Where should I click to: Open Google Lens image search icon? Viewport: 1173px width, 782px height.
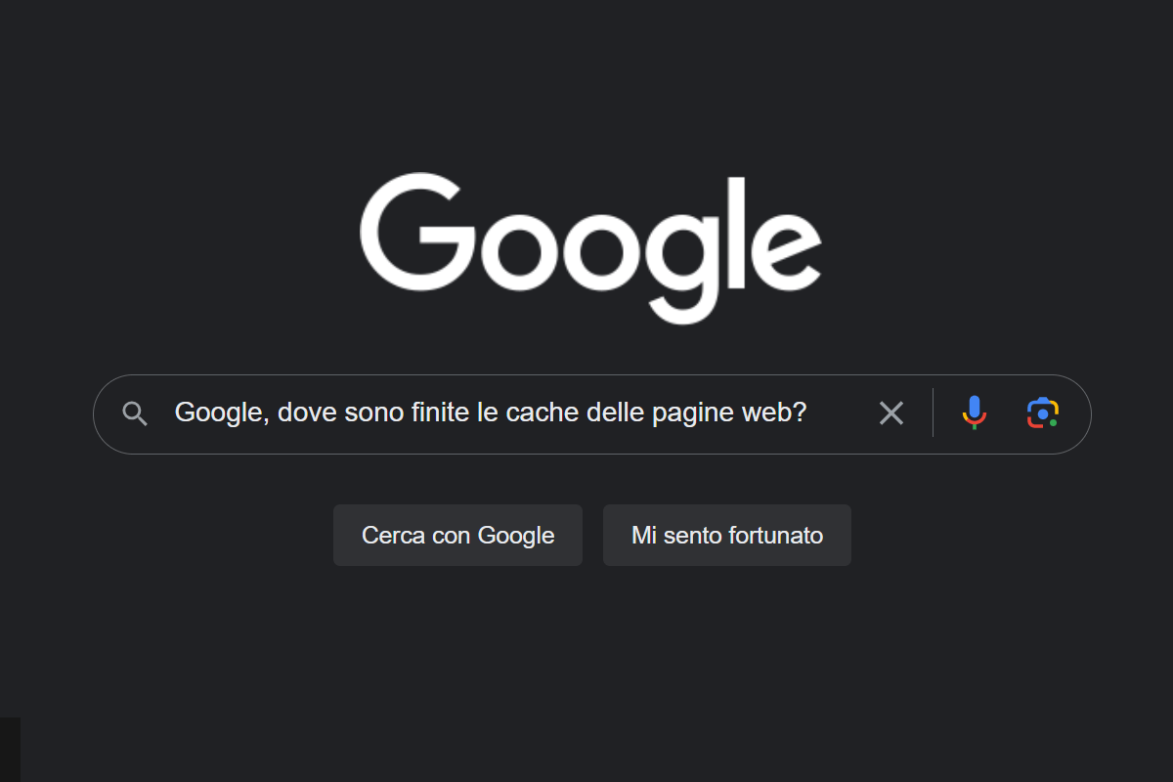pyautogui.click(x=1043, y=413)
